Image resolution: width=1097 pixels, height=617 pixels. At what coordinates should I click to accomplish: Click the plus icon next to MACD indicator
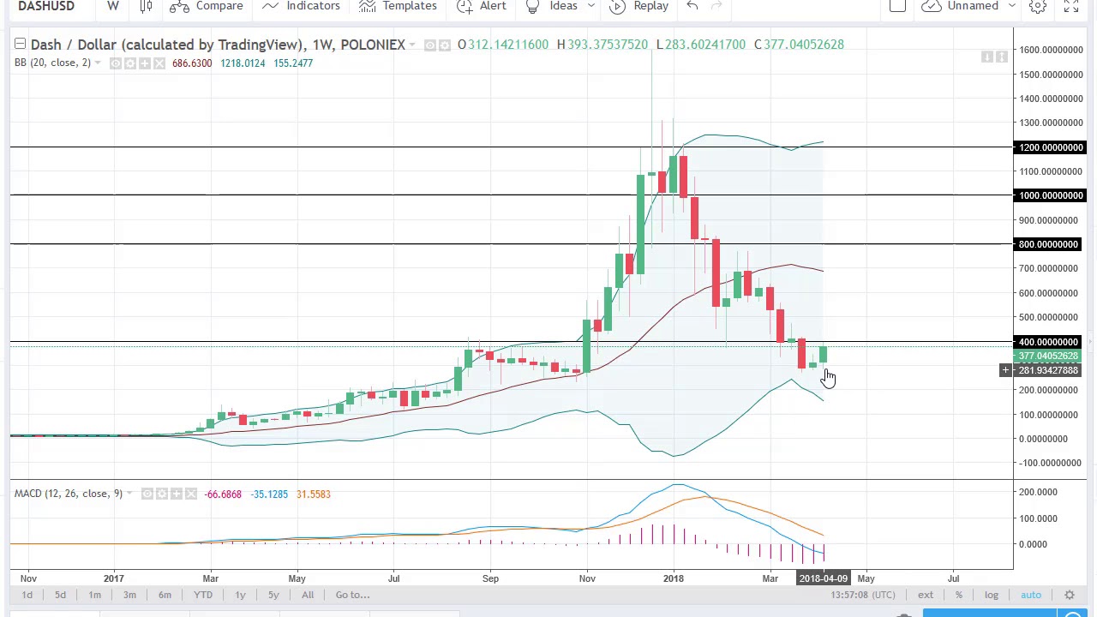pos(177,494)
